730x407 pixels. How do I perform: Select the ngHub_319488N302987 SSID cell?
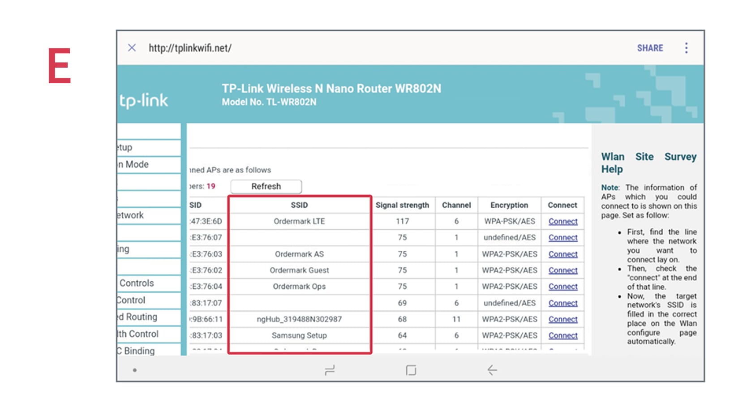click(x=299, y=319)
